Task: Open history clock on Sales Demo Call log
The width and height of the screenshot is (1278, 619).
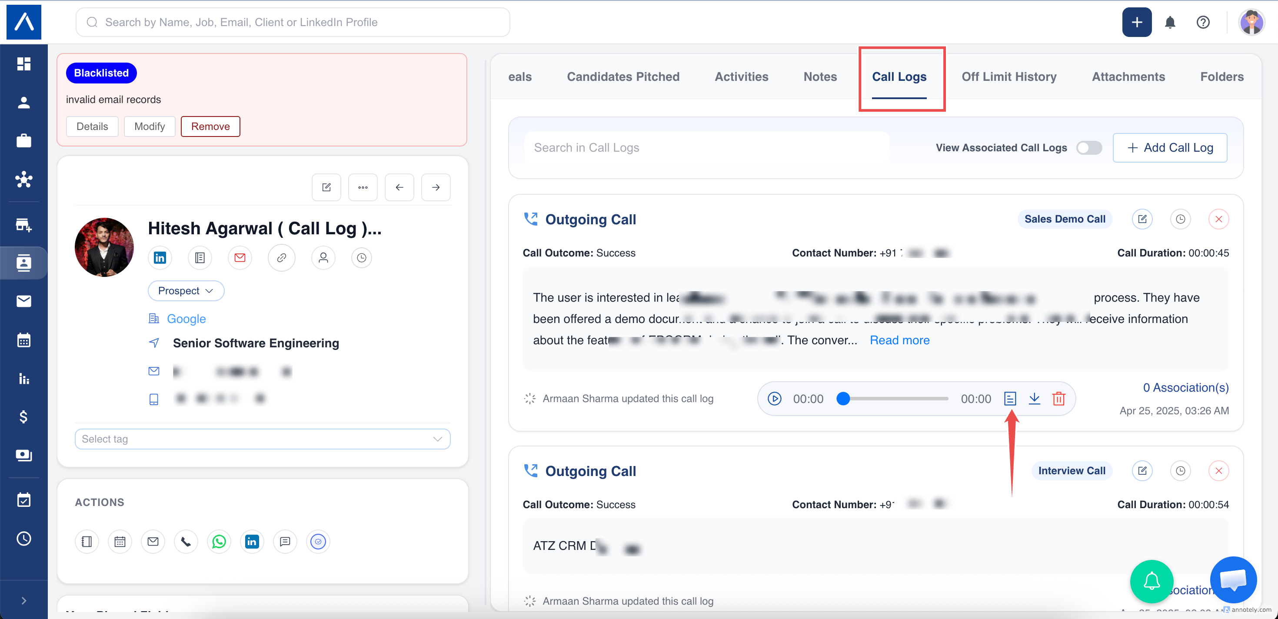Action: (1180, 219)
